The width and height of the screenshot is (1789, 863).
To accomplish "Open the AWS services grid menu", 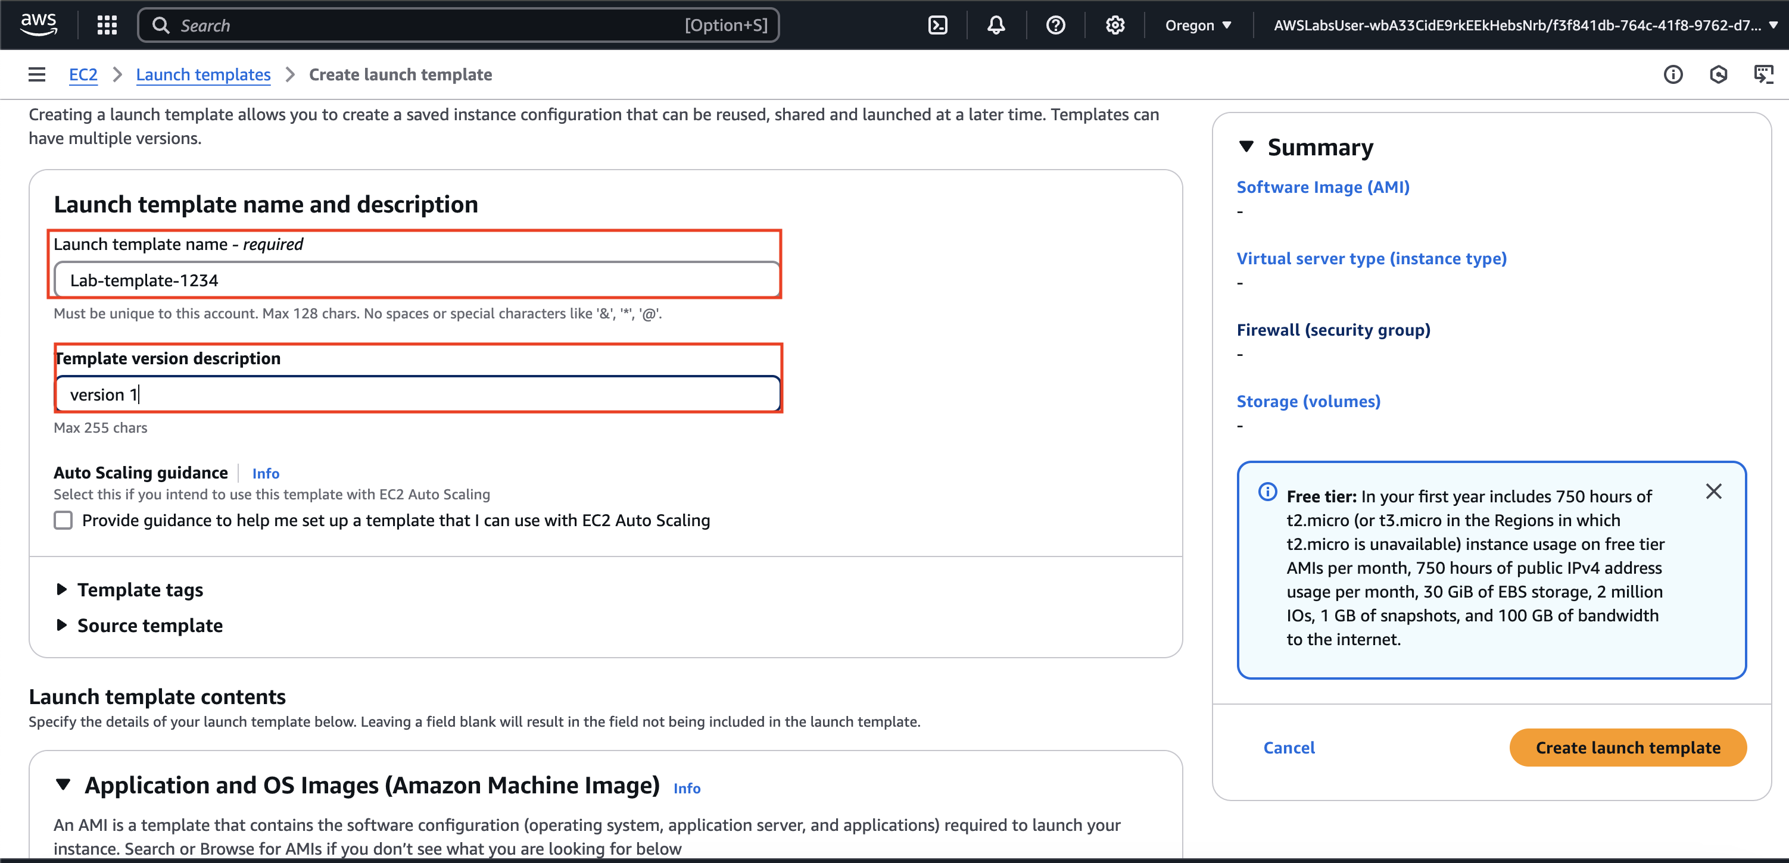I will coord(107,26).
